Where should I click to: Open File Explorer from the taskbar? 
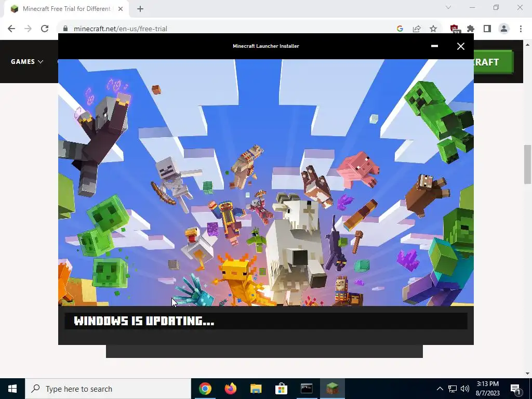click(256, 389)
